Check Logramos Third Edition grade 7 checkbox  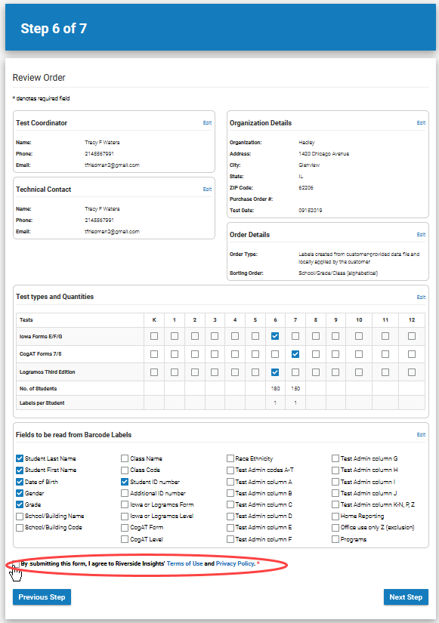click(295, 372)
